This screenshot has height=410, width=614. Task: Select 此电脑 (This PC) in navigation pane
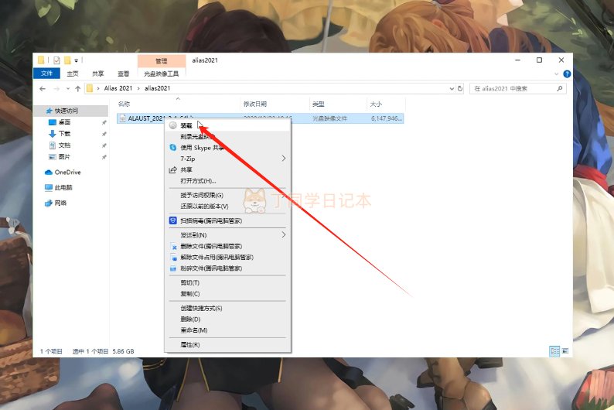tap(63, 187)
